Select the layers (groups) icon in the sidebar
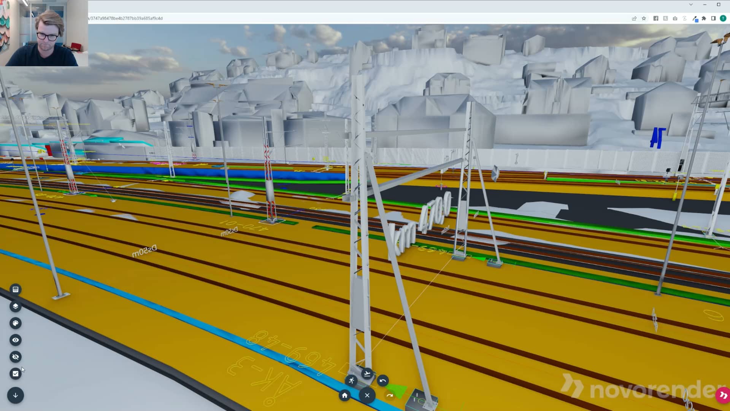Image resolution: width=730 pixels, height=411 pixels. tap(15, 306)
